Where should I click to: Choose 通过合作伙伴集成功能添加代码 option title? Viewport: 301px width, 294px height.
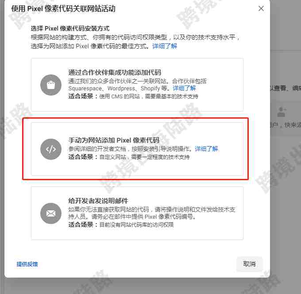pyautogui.click(x=115, y=73)
